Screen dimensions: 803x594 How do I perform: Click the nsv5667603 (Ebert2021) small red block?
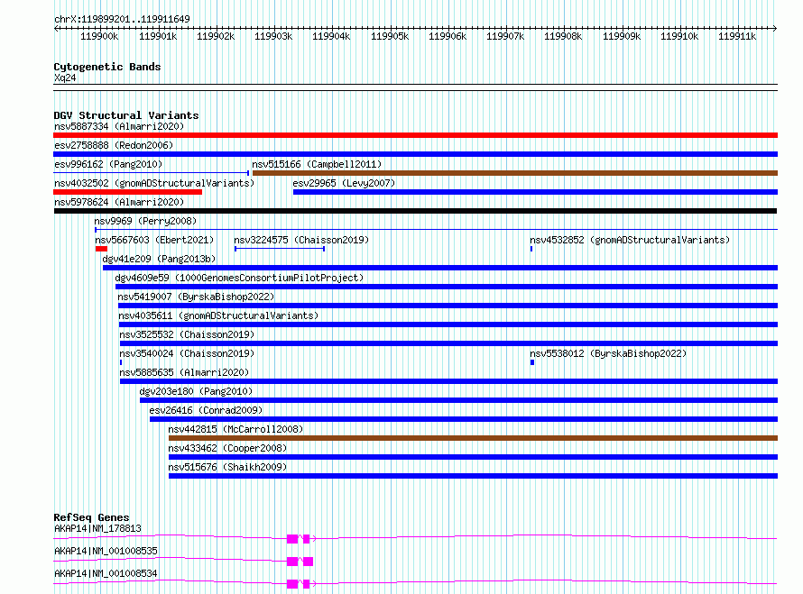(101, 249)
